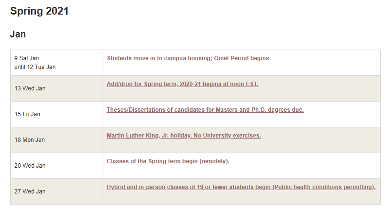Select the 15 Fri Jan date cell

28,114
